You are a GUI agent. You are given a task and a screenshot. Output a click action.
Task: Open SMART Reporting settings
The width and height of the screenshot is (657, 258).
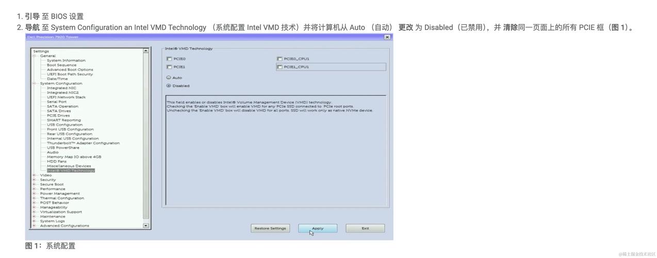pyautogui.click(x=64, y=120)
